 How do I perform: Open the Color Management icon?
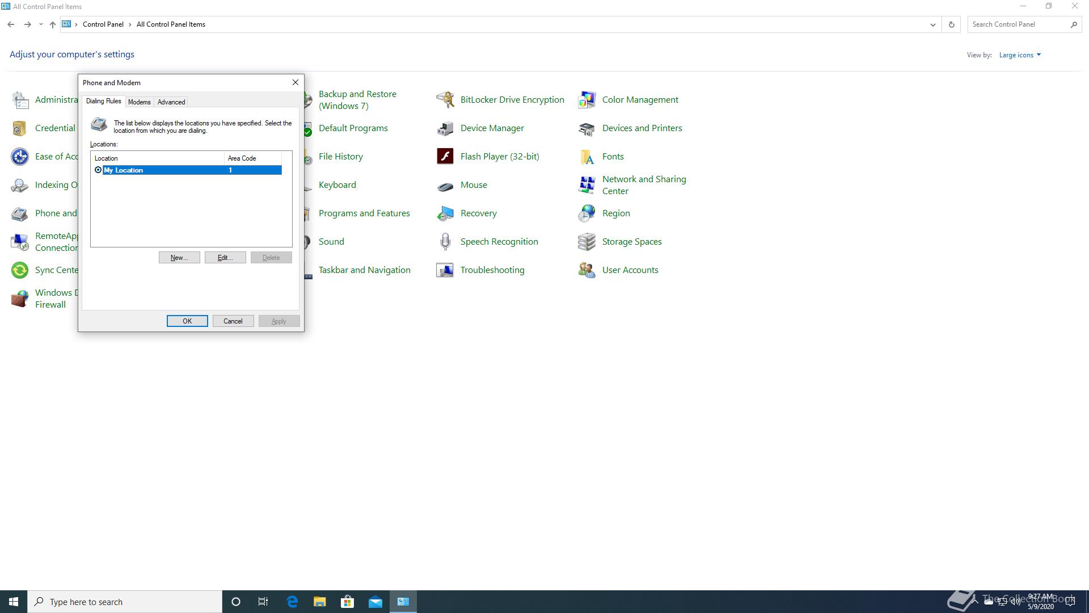(x=586, y=100)
